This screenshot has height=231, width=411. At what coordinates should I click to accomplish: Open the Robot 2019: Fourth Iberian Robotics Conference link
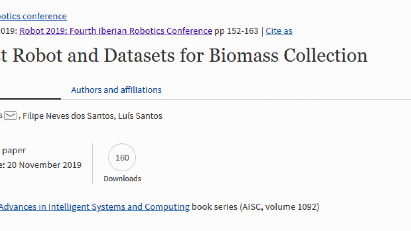[116, 31]
